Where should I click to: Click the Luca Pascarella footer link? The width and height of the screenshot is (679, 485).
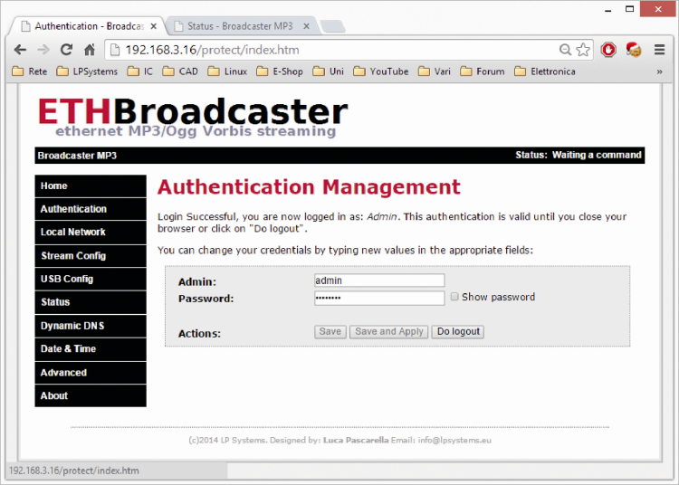coord(355,441)
